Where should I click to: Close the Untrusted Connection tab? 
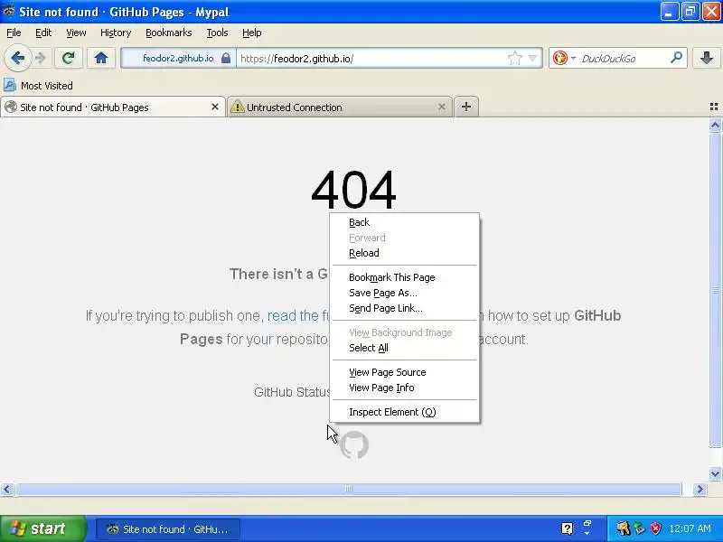[442, 107]
